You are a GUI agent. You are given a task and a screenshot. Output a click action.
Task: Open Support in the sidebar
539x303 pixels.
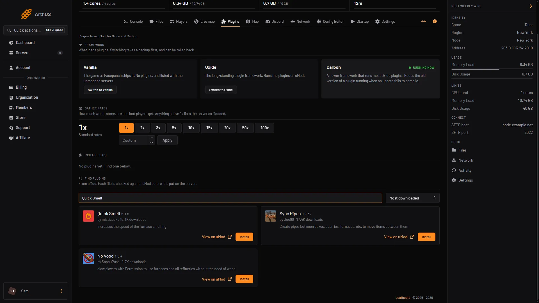pos(36,128)
